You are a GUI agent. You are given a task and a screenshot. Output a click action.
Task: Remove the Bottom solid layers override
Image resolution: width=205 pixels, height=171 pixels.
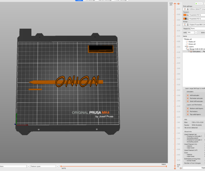tap(187, 108)
